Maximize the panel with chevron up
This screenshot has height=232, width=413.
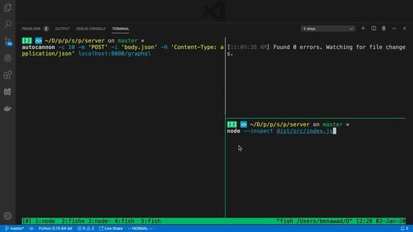click(394, 28)
